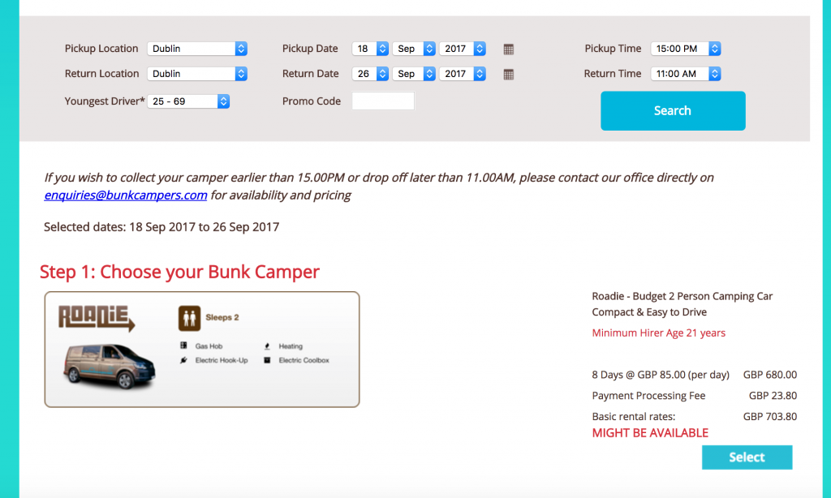Viewport: 831px width, 498px height.
Task: Click 'Step 1: Choose your Bunk Camper' heading
Action: pyautogui.click(x=179, y=272)
